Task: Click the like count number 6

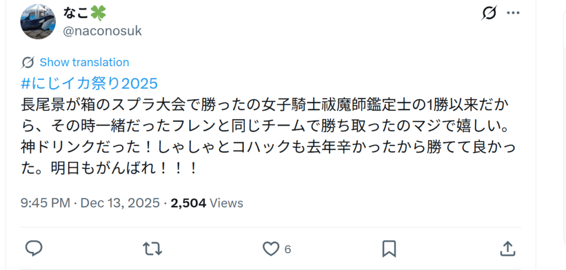Action: tap(287, 249)
